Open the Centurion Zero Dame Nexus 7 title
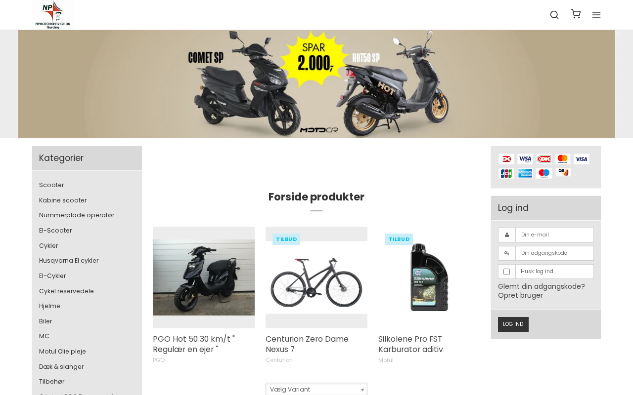 pos(307,344)
